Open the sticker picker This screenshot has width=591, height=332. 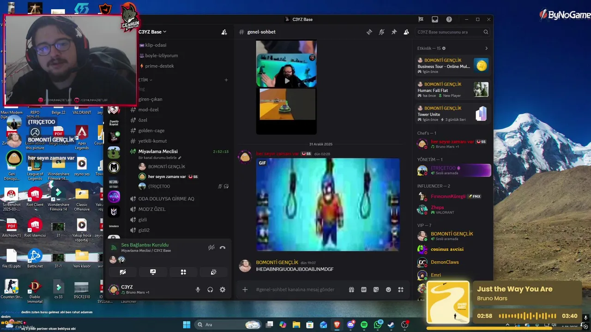376,290
